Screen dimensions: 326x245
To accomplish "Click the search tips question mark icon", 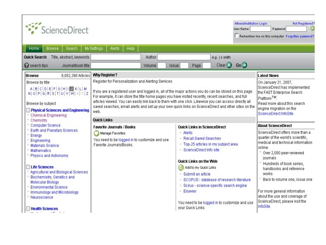I will click(x=26, y=65).
